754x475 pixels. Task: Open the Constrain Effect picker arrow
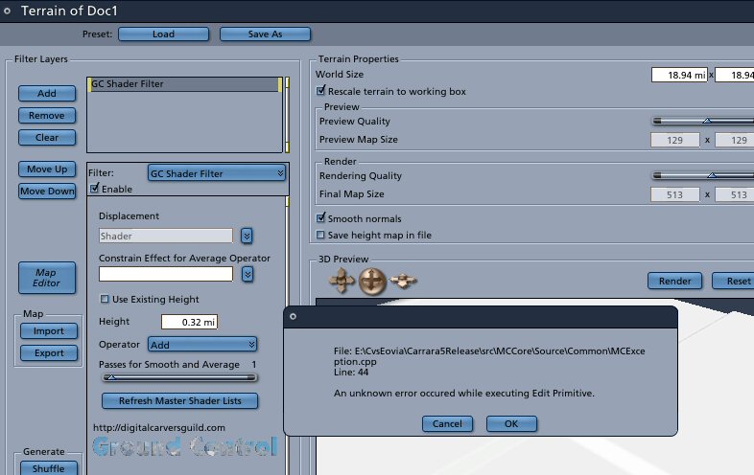pyautogui.click(x=247, y=274)
